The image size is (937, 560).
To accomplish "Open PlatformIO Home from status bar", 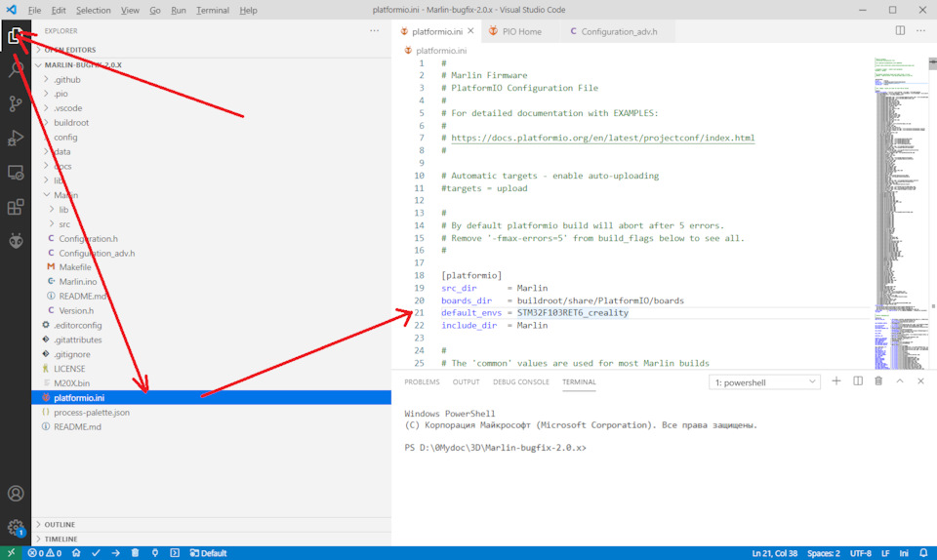I will (76, 553).
